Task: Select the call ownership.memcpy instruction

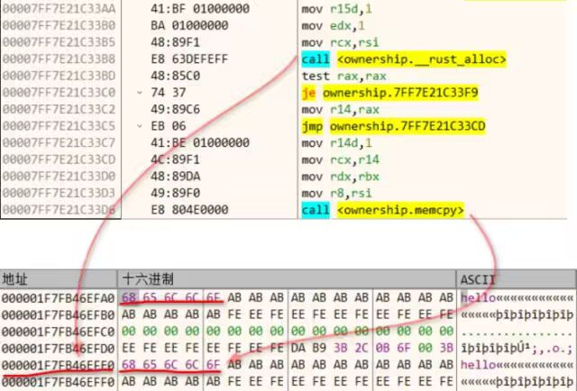Action: pos(383,210)
